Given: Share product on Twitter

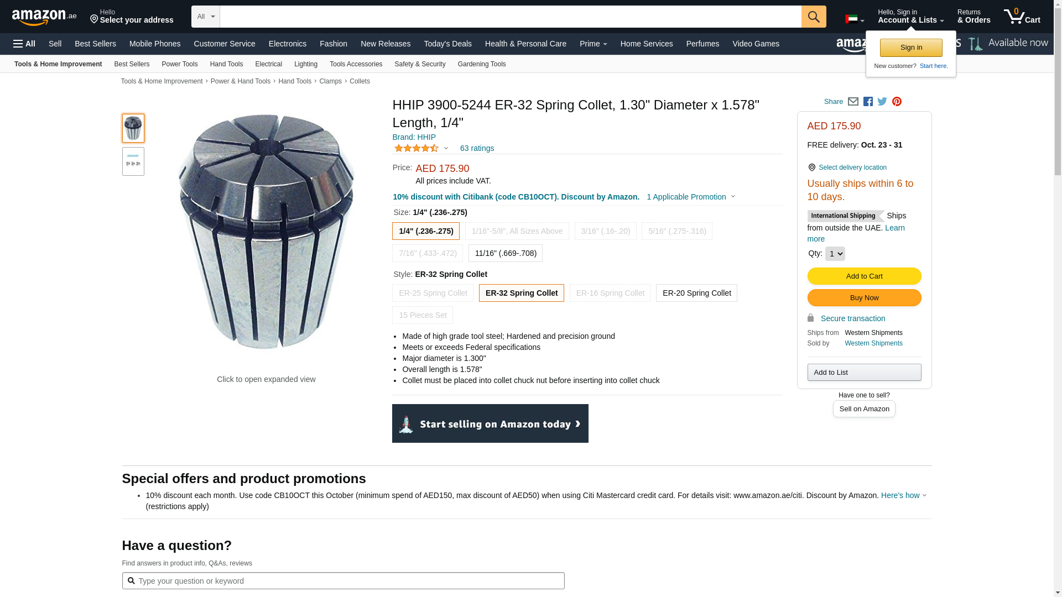Looking at the screenshot, I should 882,102.
